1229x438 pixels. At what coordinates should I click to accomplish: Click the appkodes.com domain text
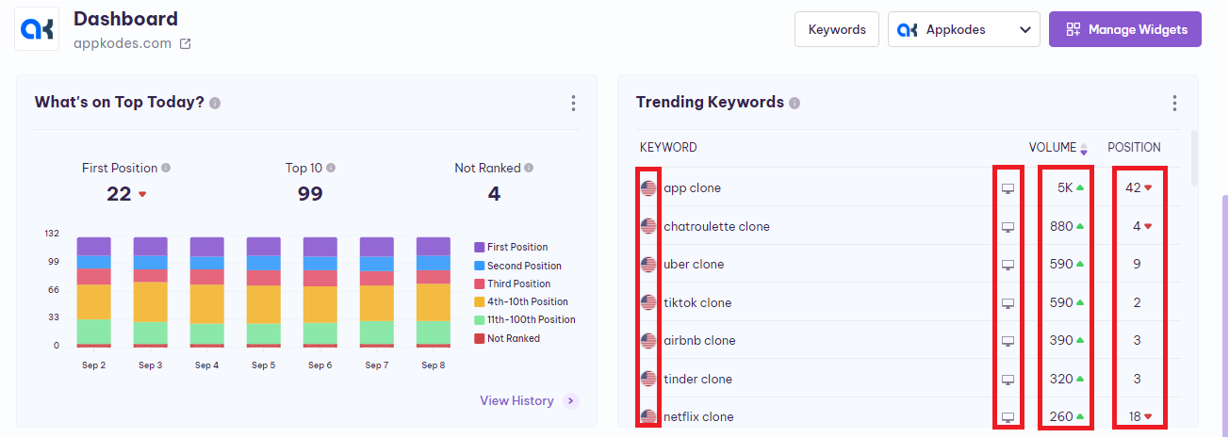[123, 43]
